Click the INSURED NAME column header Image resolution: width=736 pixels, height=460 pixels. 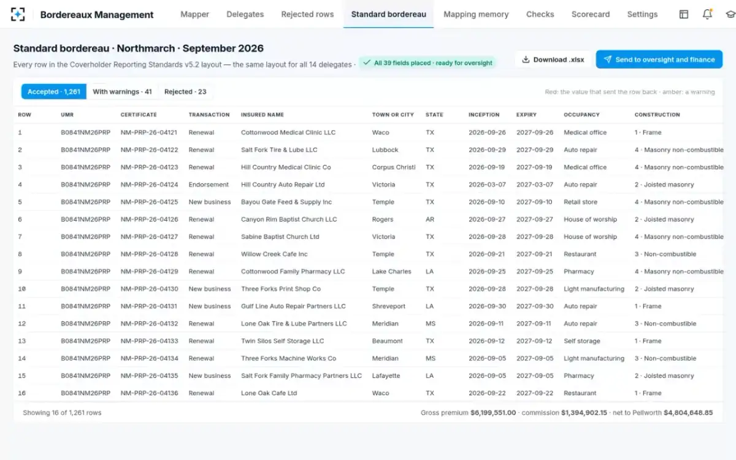pyautogui.click(x=263, y=115)
